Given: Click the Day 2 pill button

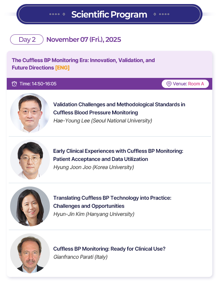Looking at the screenshot, I should click(x=27, y=39).
